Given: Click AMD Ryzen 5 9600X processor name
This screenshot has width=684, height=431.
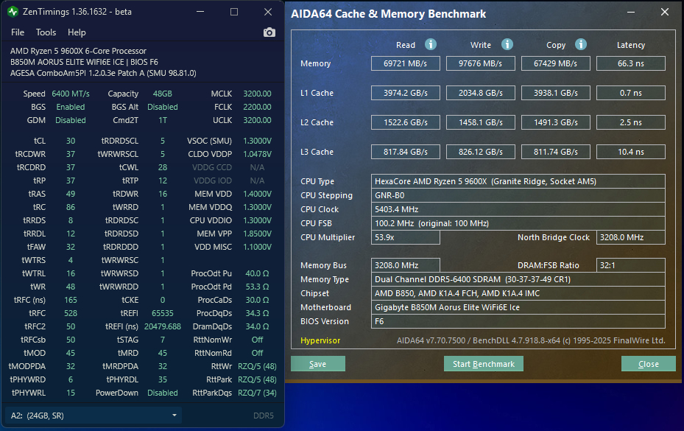Looking at the screenshot, I should coord(79,51).
